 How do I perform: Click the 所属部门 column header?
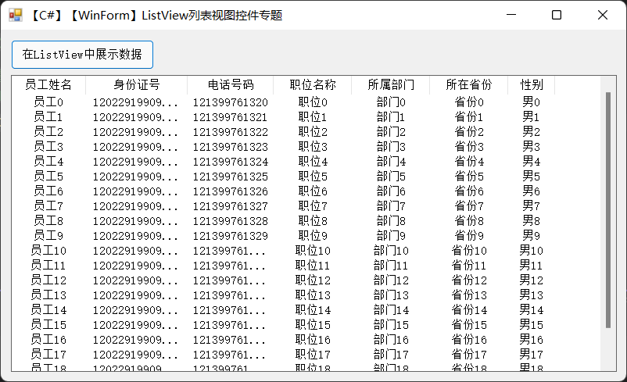coord(391,84)
